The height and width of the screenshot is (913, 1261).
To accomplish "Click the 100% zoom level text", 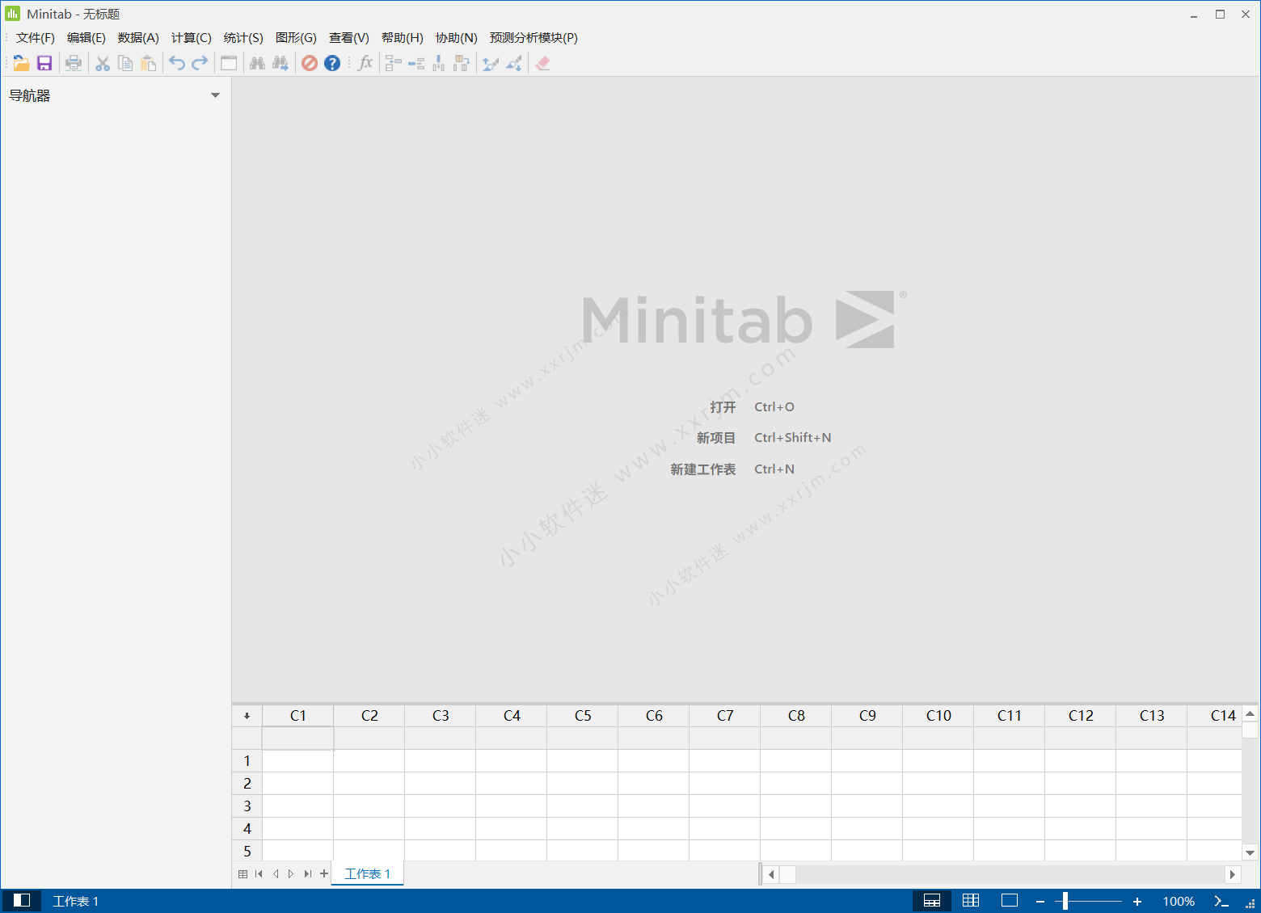I will 1179,901.
